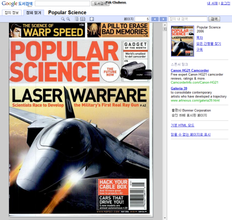232x220 pixels.
Task: Focus the main book search field
Action: pos(62,3)
